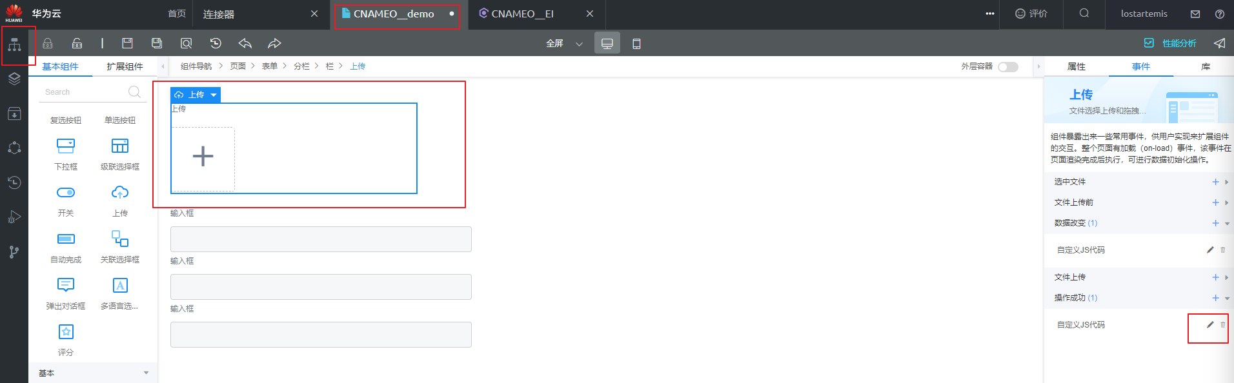Viewport: 1234px width, 383px height.
Task: Go to 首页 in header
Action: 177,14
